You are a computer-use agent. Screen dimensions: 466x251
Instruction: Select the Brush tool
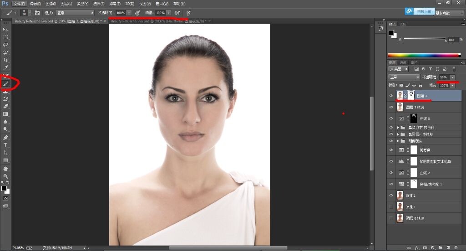click(5, 83)
